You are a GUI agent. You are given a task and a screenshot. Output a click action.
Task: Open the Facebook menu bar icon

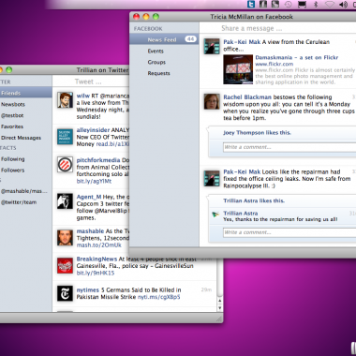(263, 4)
